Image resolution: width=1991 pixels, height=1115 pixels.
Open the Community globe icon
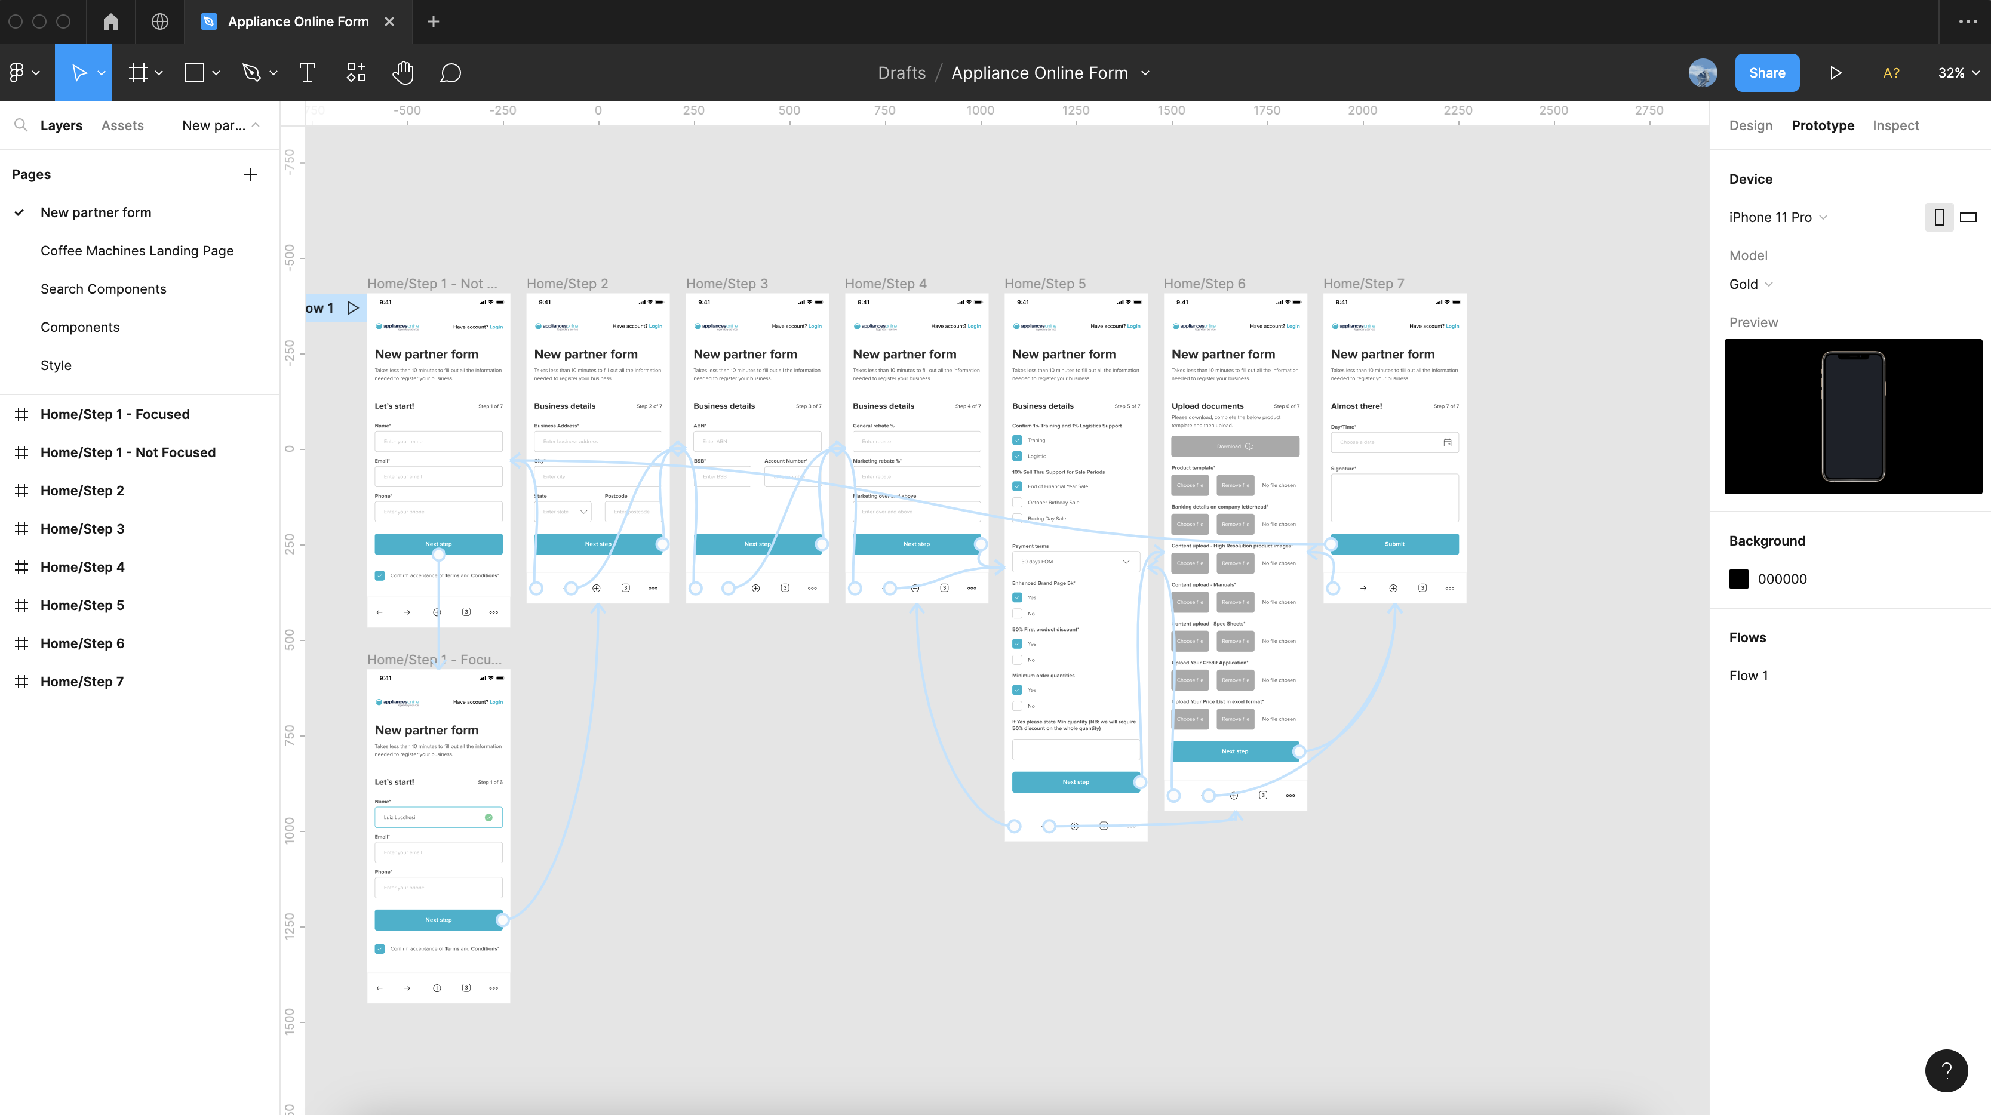click(x=160, y=21)
